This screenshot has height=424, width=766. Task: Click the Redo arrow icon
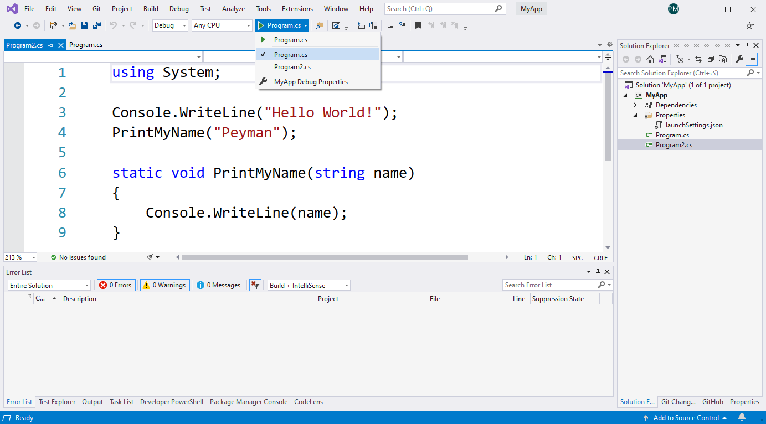pyautogui.click(x=133, y=25)
